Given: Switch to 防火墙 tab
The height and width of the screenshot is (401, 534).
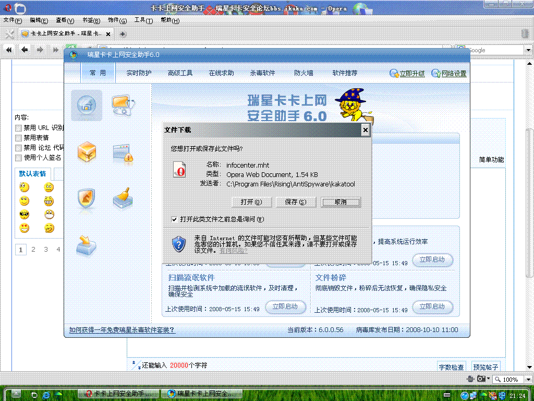Looking at the screenshot, I should pyautogui.click(x=304, y=73).
